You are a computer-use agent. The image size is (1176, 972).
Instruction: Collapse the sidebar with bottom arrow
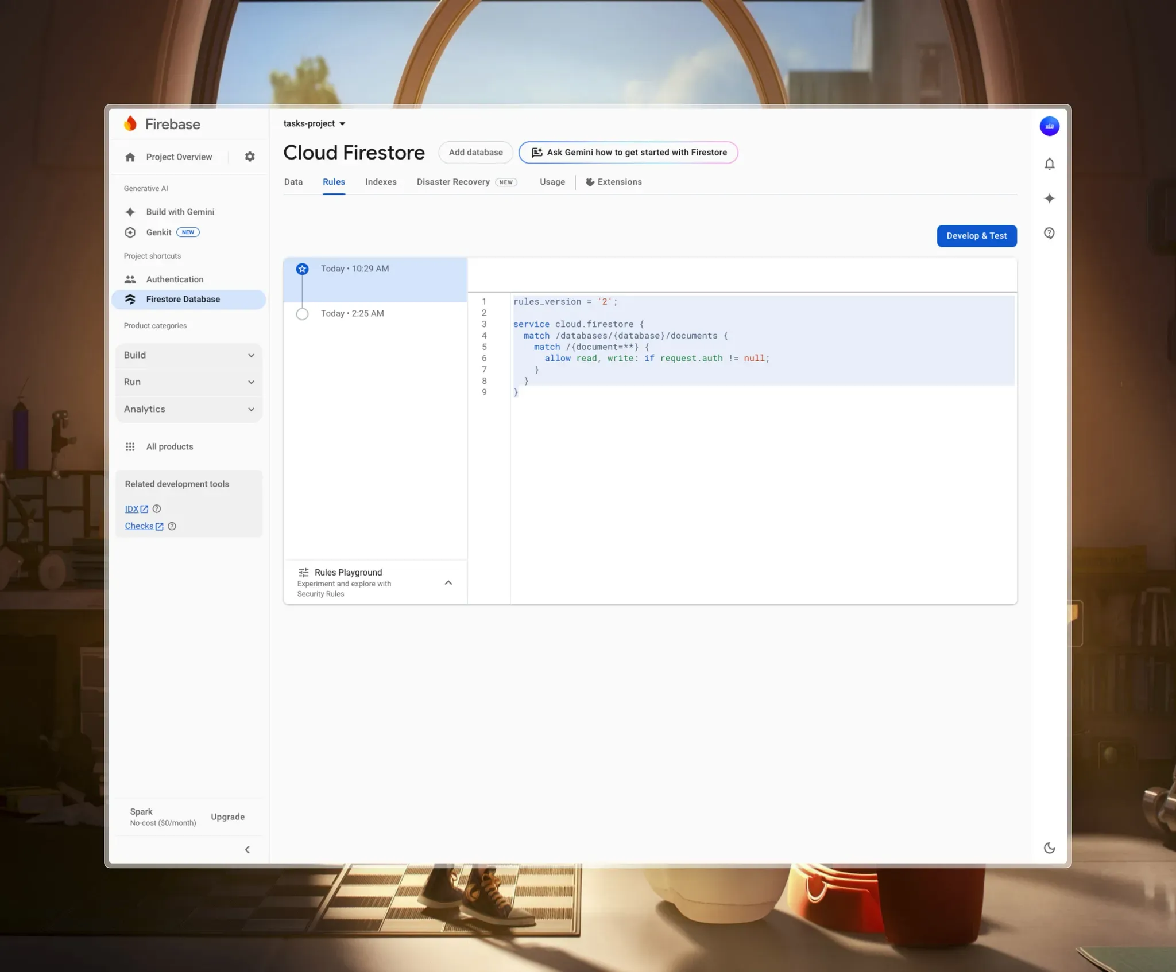pos(247,850)
